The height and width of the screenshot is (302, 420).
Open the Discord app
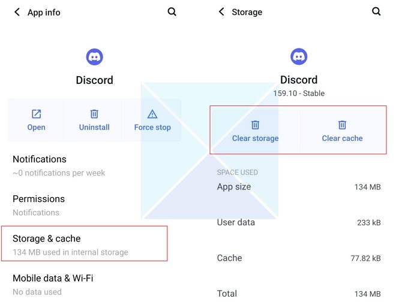coord(37,120)
